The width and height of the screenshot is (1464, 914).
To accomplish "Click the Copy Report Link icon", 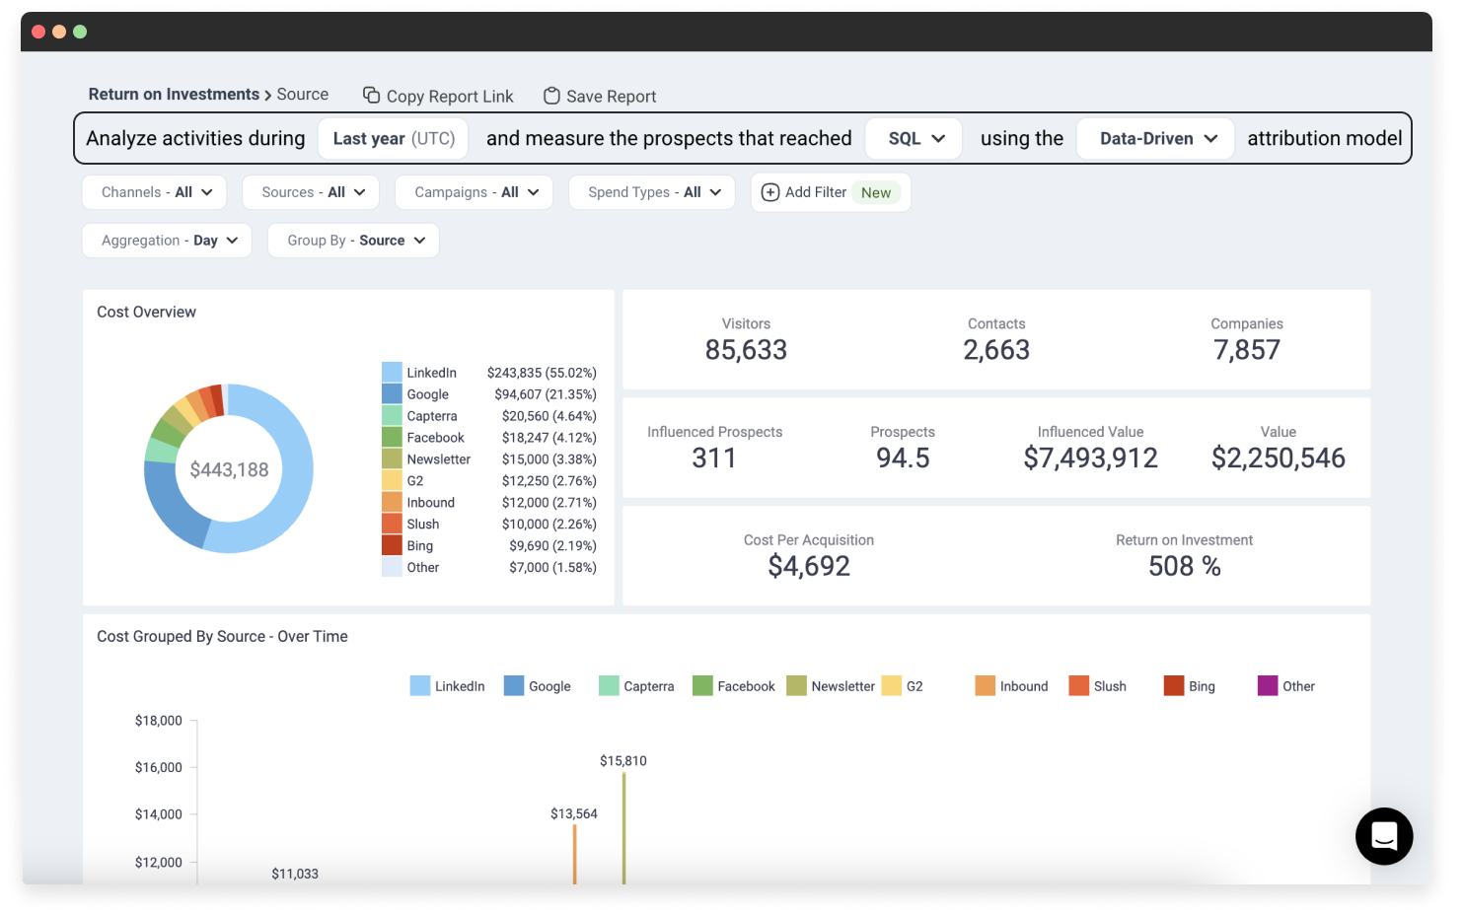I will (370, 95).
